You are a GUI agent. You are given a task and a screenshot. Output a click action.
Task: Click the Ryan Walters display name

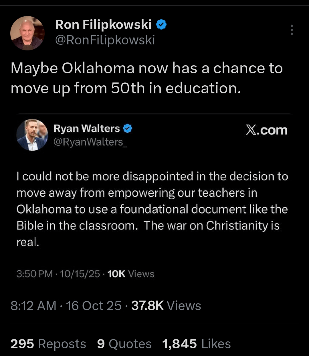[87, 129]
